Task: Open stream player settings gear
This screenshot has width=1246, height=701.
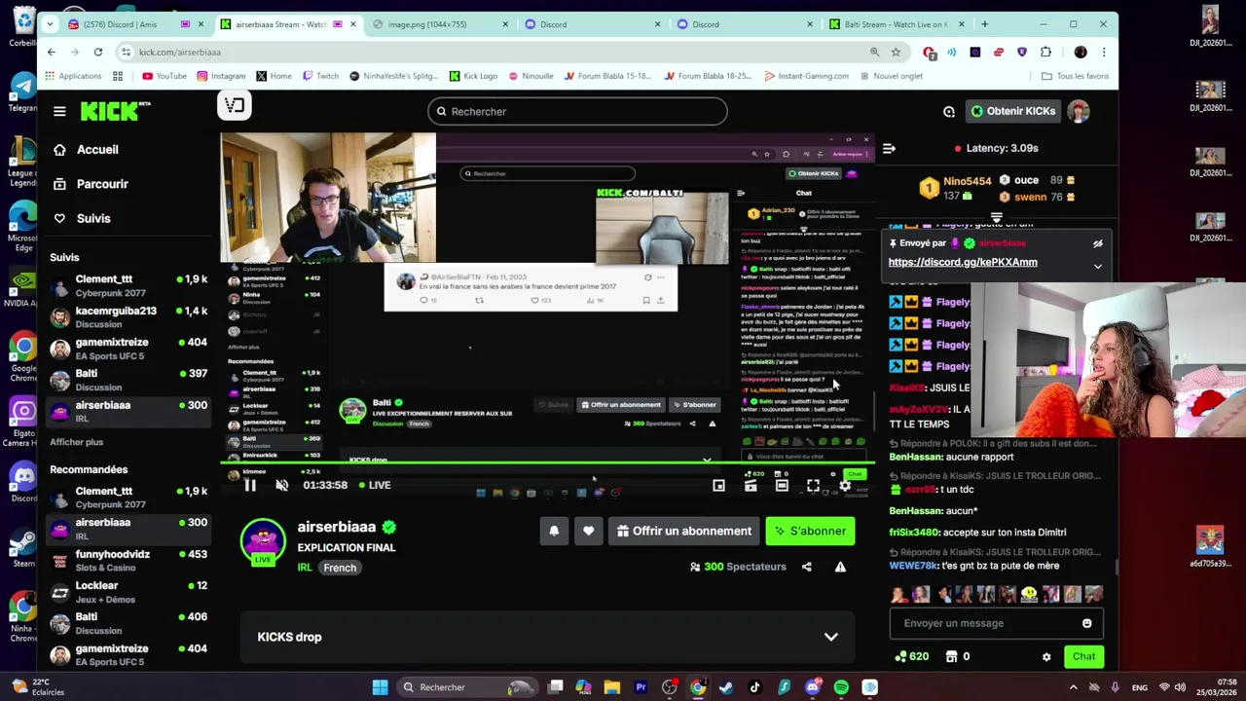Action: [845, 485]
